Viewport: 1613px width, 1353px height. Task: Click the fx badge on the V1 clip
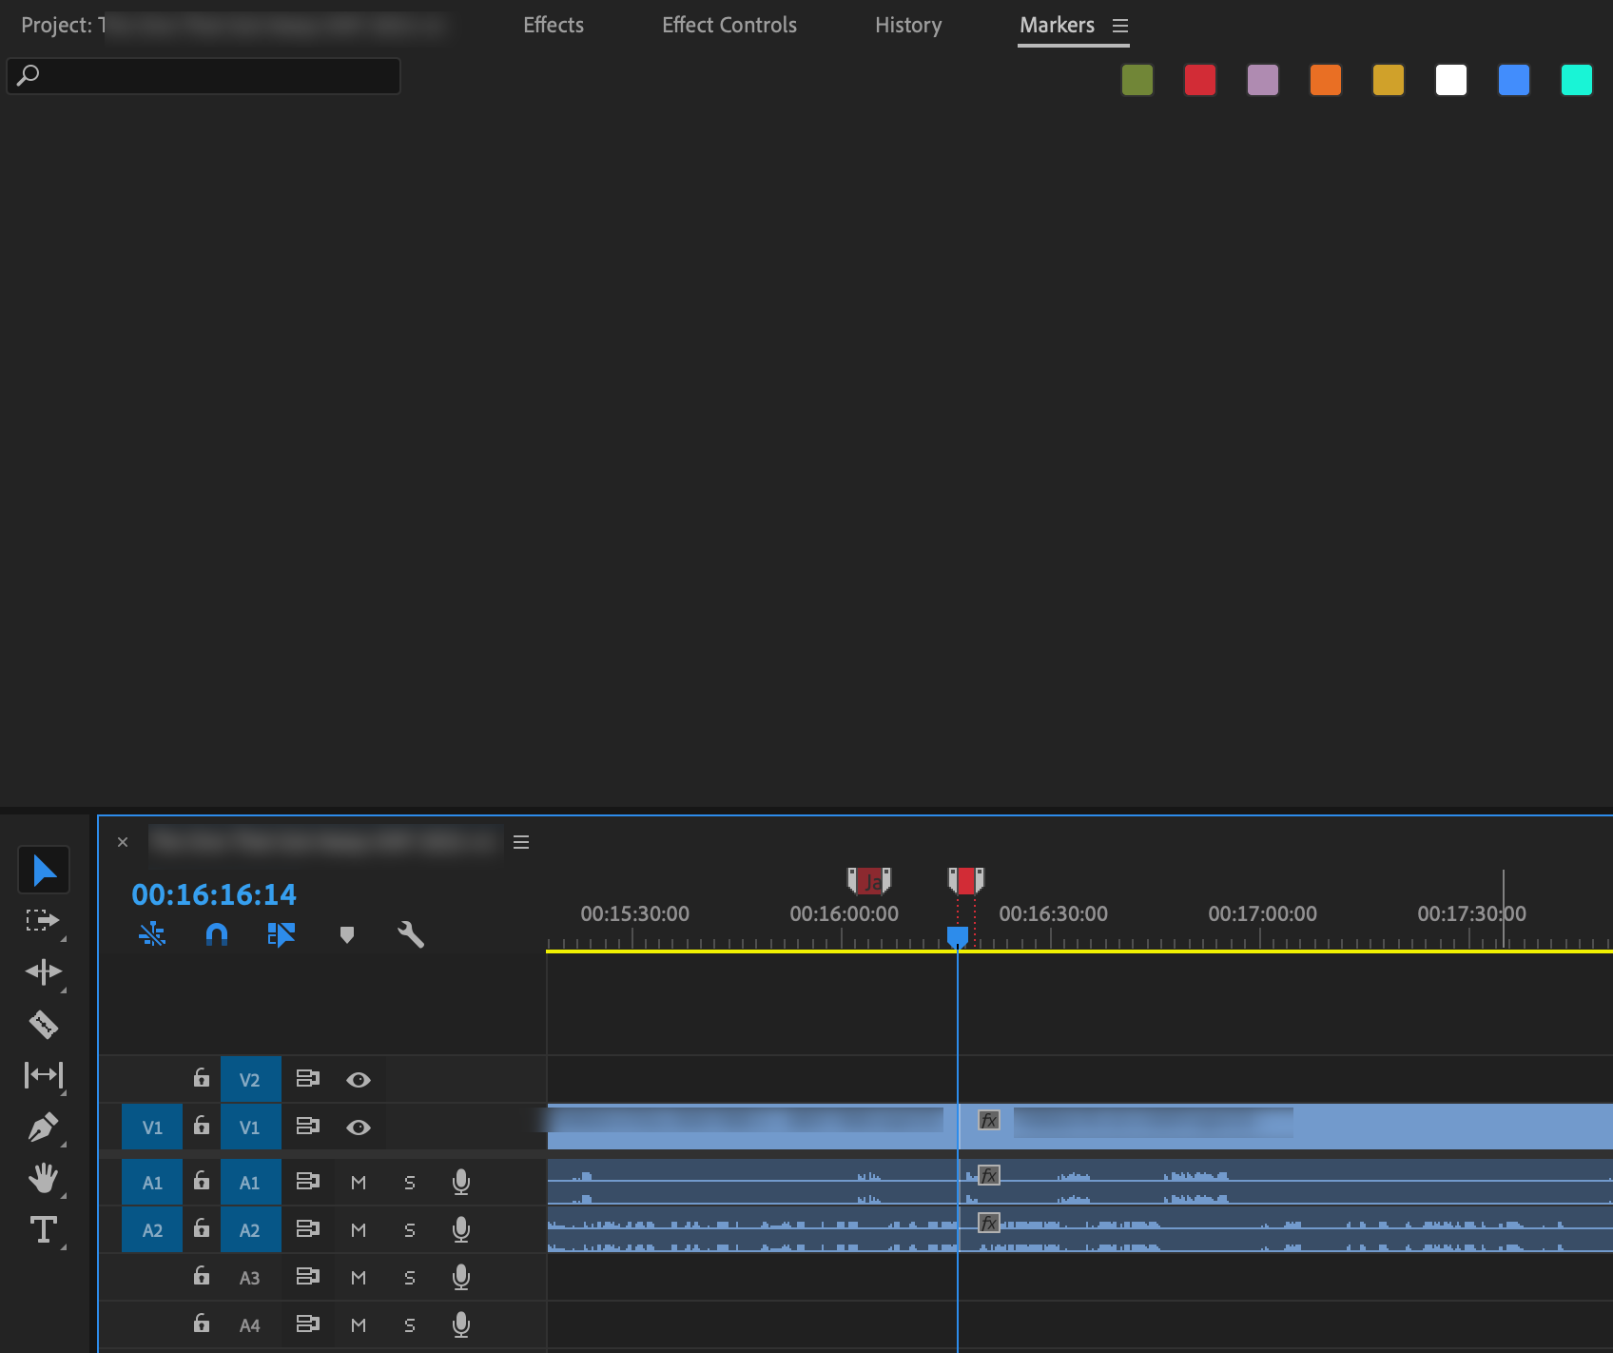(988, 1120)
